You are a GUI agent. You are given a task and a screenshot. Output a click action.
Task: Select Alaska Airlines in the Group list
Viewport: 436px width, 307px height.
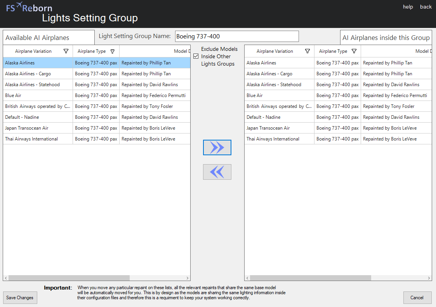point(338,63)
